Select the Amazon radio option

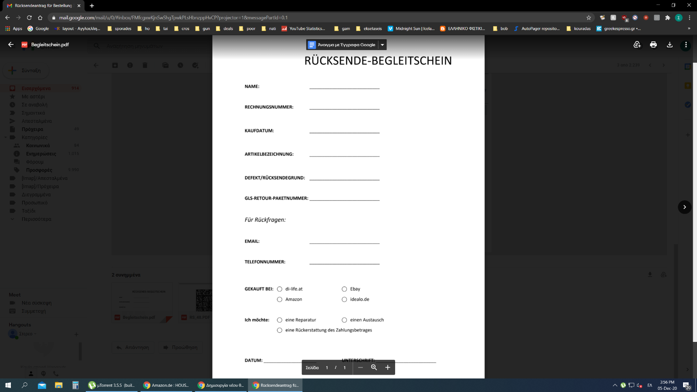[x=280, y=300]
